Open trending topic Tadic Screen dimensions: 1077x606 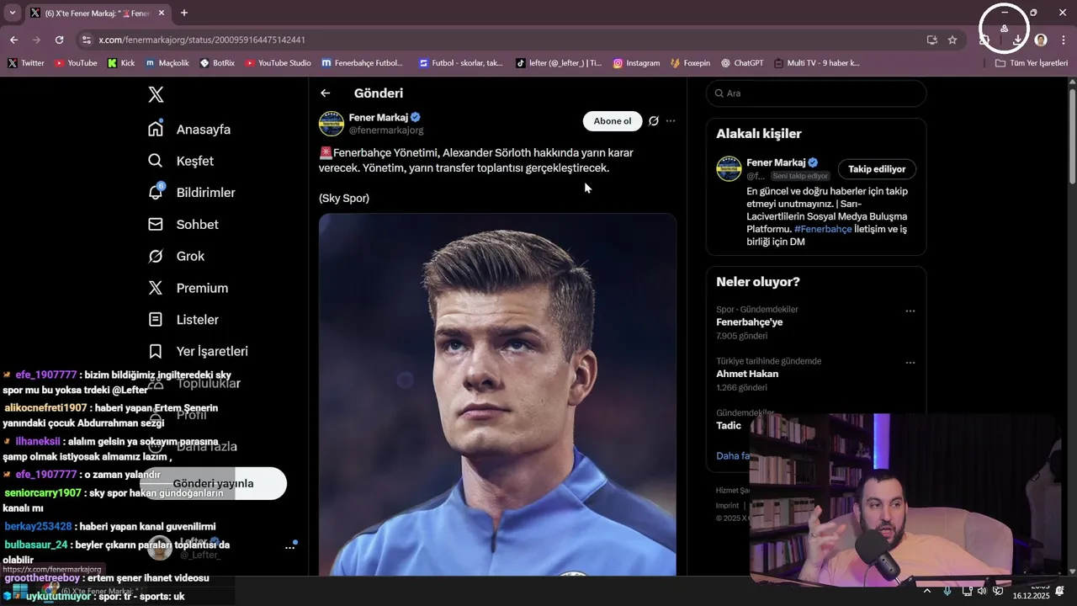click(x=729, y=426)
